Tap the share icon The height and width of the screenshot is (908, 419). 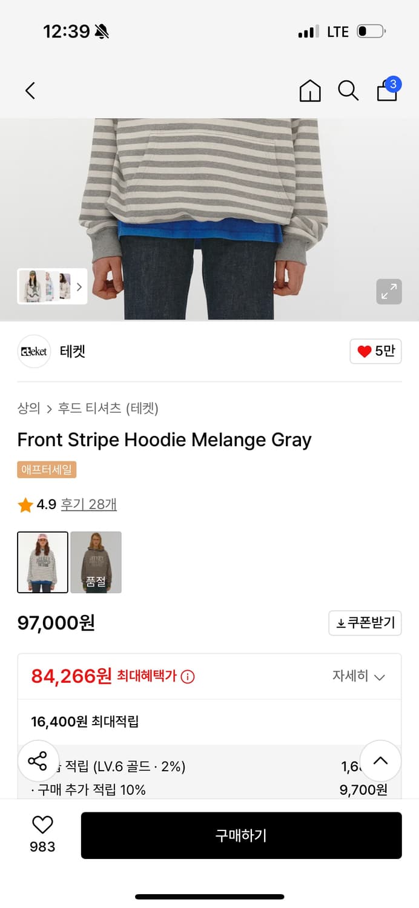point(38,761)
